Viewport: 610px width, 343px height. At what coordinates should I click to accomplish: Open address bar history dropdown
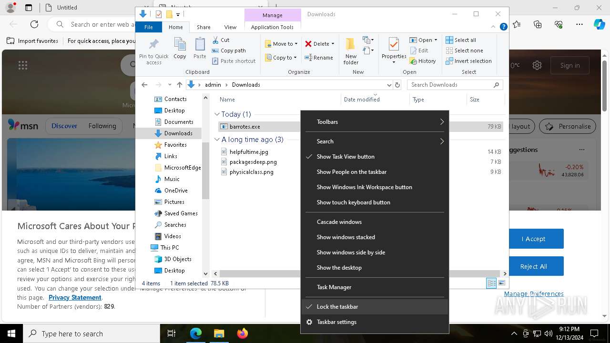tap(389, 85)
